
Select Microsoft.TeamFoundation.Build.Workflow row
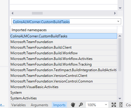pos(64,53)
